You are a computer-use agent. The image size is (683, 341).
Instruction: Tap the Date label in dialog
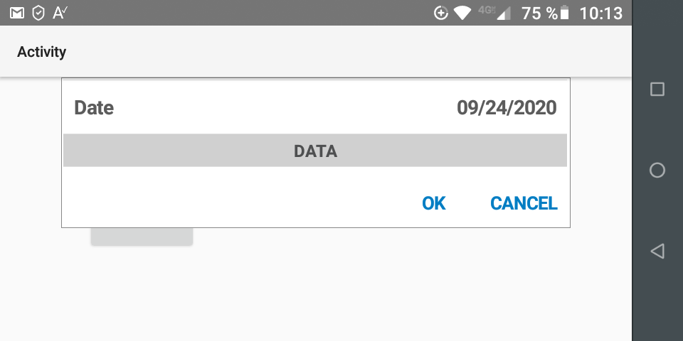pos(94,108)
